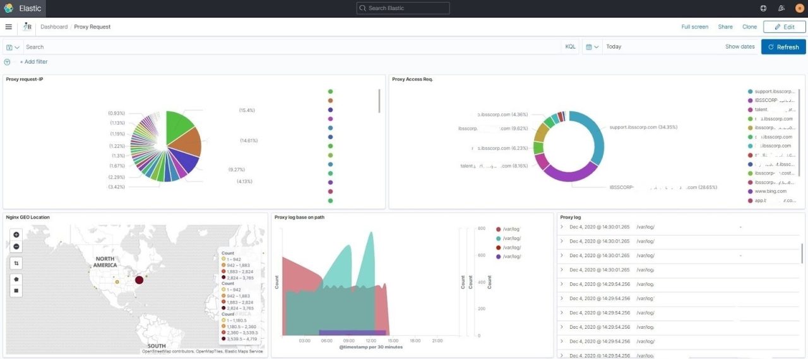
Task: Click Add filter
Action: pyautogui.click(x=33, y=62)
